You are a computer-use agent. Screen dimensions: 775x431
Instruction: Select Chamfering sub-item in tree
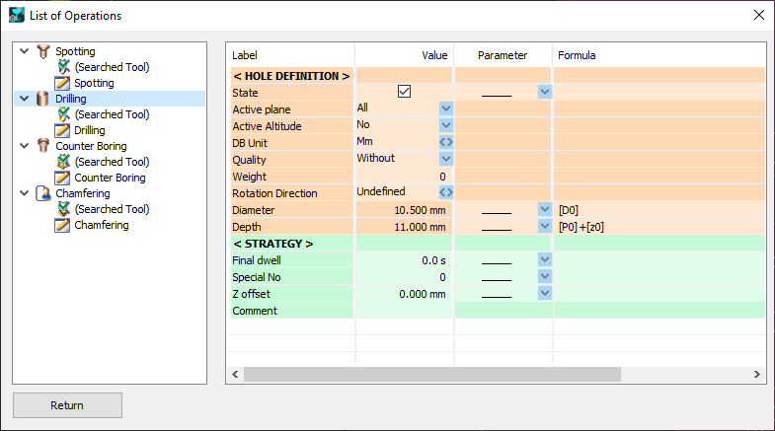[x=102, y=225]
